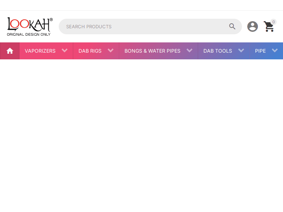Click the Lookah logo
Screen dimensions: 283x212
tap(30, 25)
